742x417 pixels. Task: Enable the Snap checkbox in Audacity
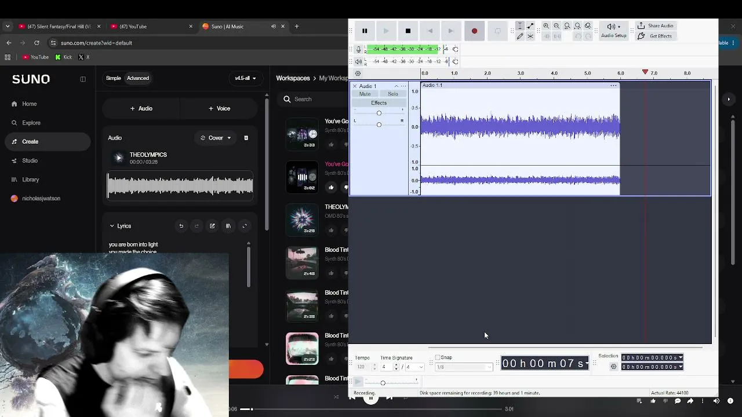pos(438,357)
